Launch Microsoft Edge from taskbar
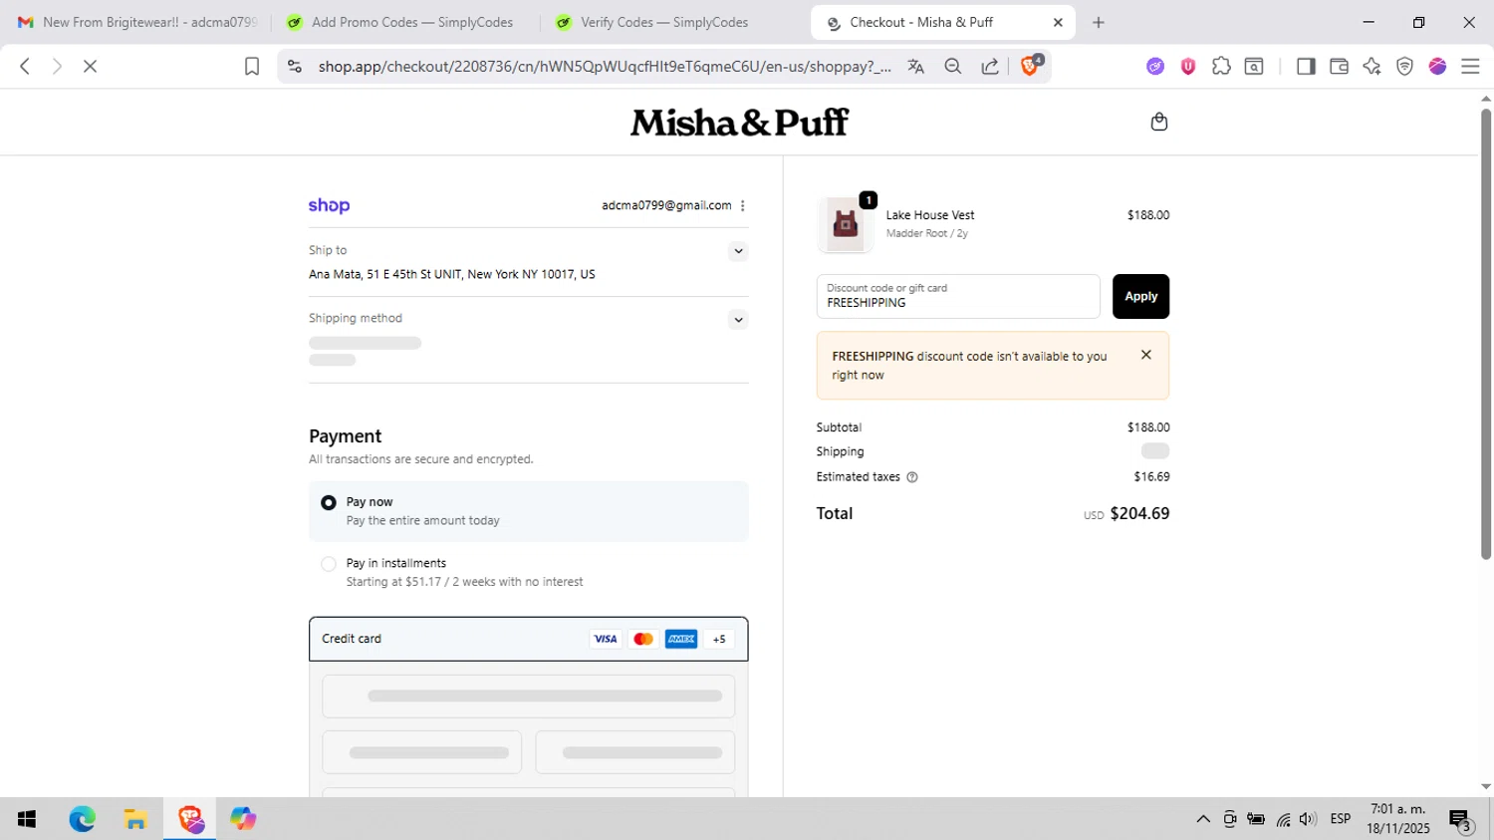 82,819
